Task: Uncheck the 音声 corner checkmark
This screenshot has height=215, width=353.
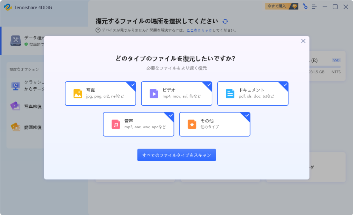Action: (x=171, y=116)
